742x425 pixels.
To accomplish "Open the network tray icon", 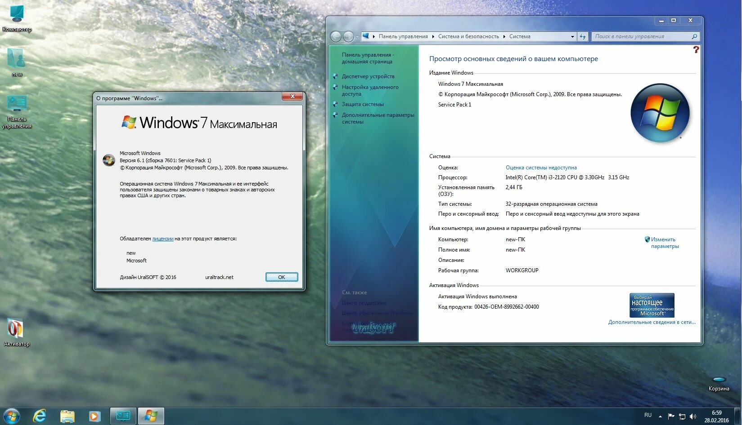I will tap(682, 416).
